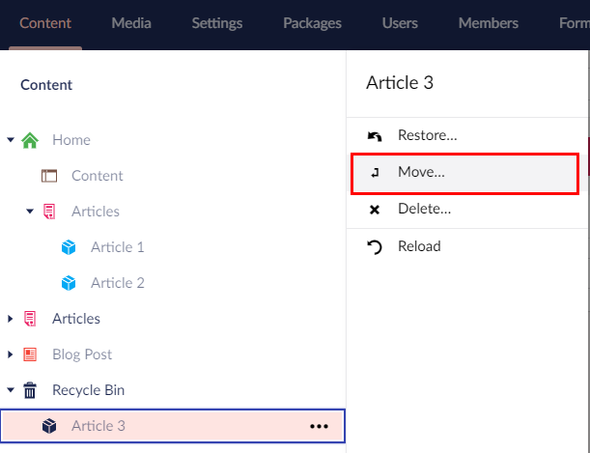The width and height of the screenshot is (590, 453).
Task: Expand the Blog Post node
Action: pos(11,354)
